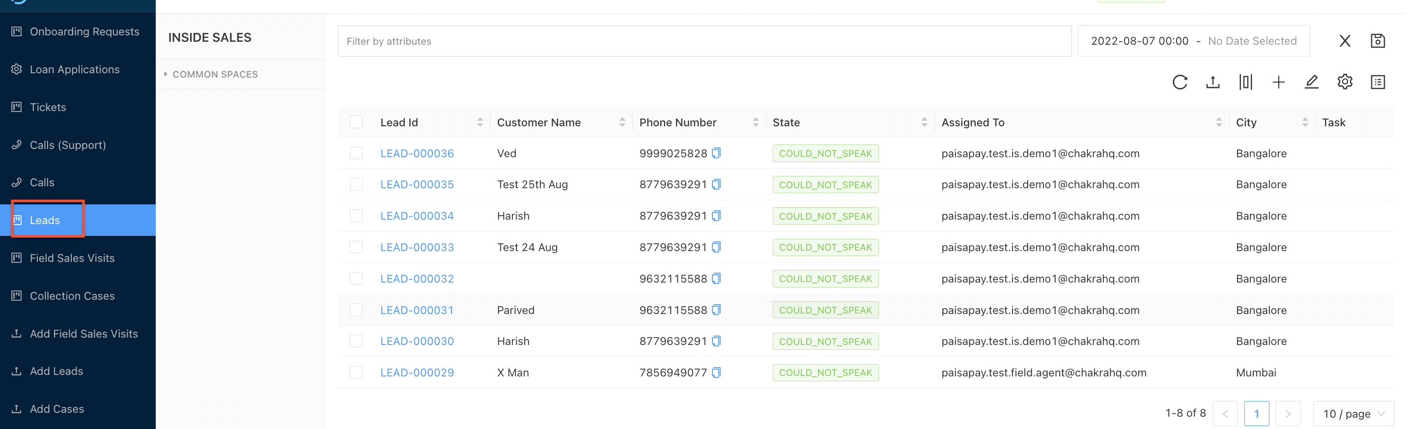Click the upload/export icon in toolbar
This screenshot has height=429, width=1407.
(1212, 82)
